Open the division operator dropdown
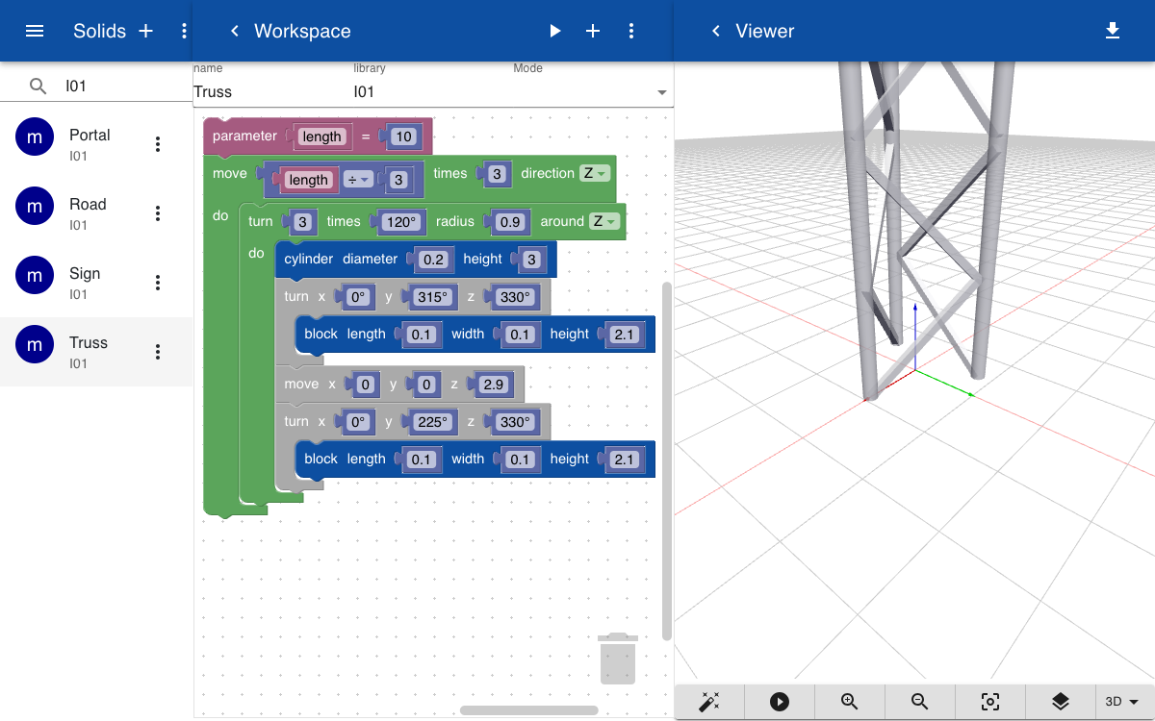This screenshot has width=1155, height=721. (359, 180)
